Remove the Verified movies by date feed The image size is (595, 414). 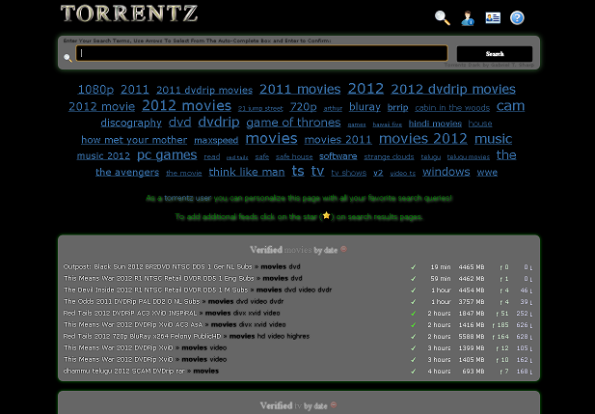[x=344, y=249]
